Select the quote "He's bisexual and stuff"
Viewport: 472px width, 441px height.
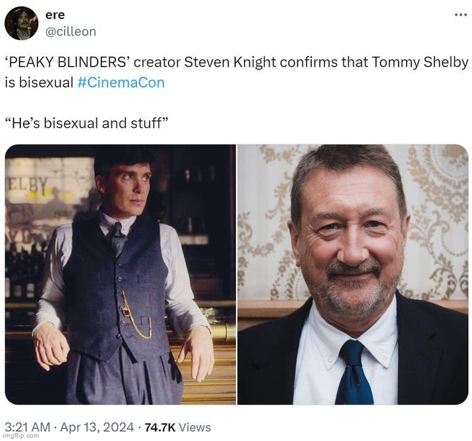[87, 123]
